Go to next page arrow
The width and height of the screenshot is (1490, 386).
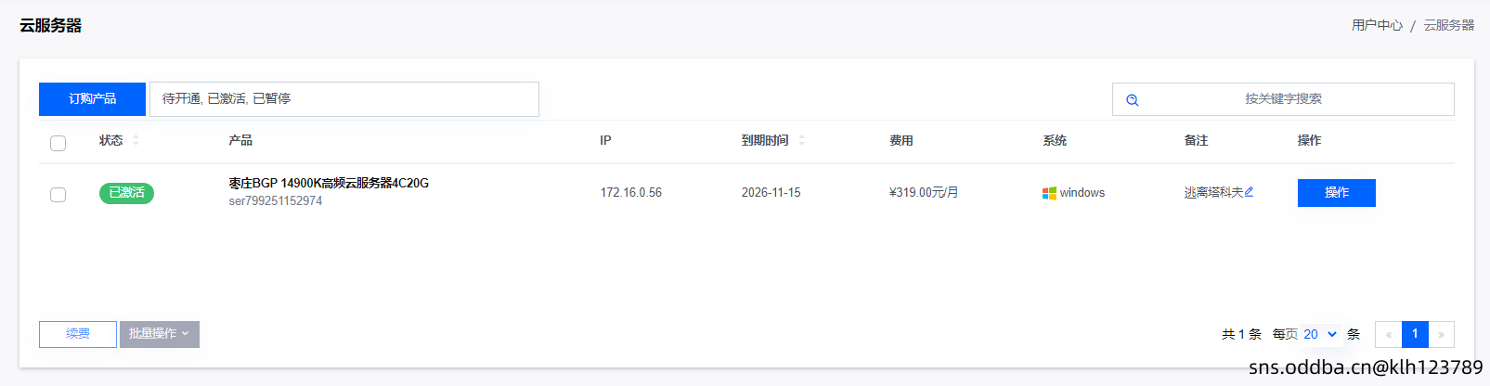(x=1441, y=334)
